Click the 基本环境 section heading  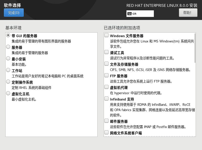point(13,28)
